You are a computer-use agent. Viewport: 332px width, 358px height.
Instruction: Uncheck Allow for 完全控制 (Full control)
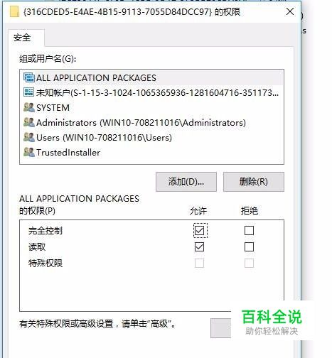tap(199, 230)
